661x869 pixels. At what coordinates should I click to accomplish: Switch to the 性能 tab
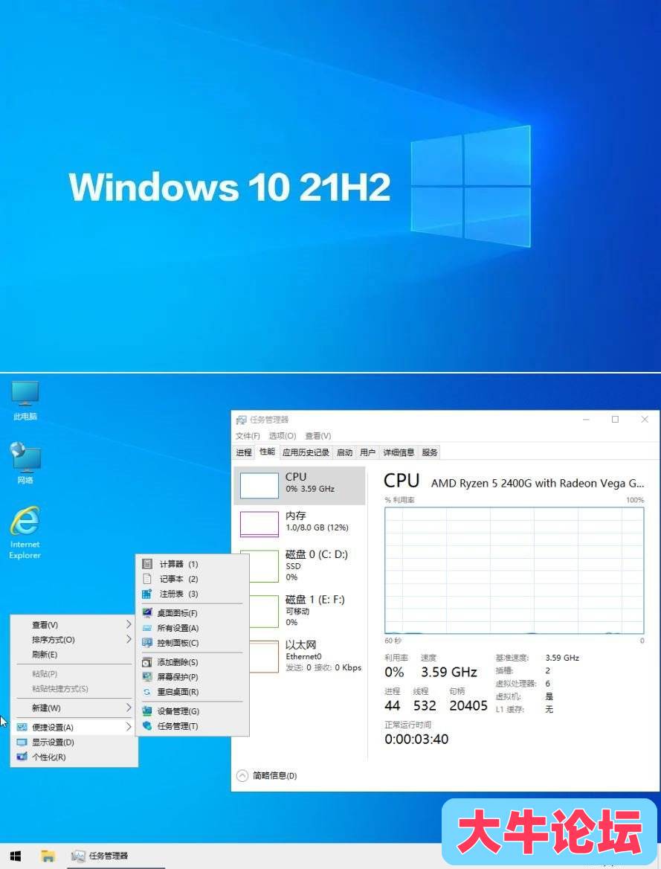(x=267, y=452)
